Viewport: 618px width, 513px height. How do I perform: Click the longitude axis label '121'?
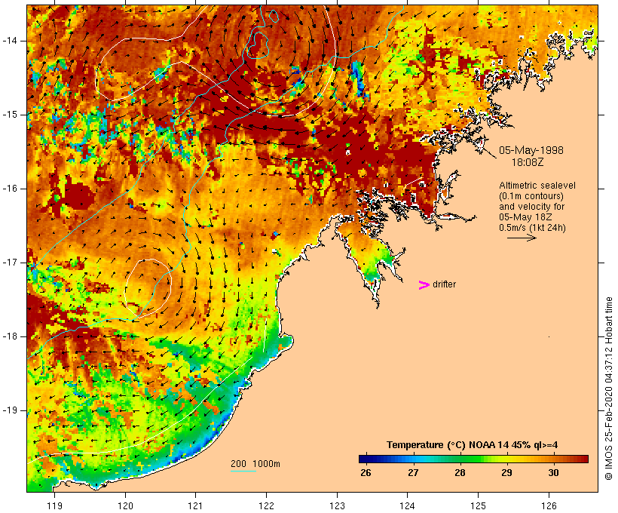195,505
